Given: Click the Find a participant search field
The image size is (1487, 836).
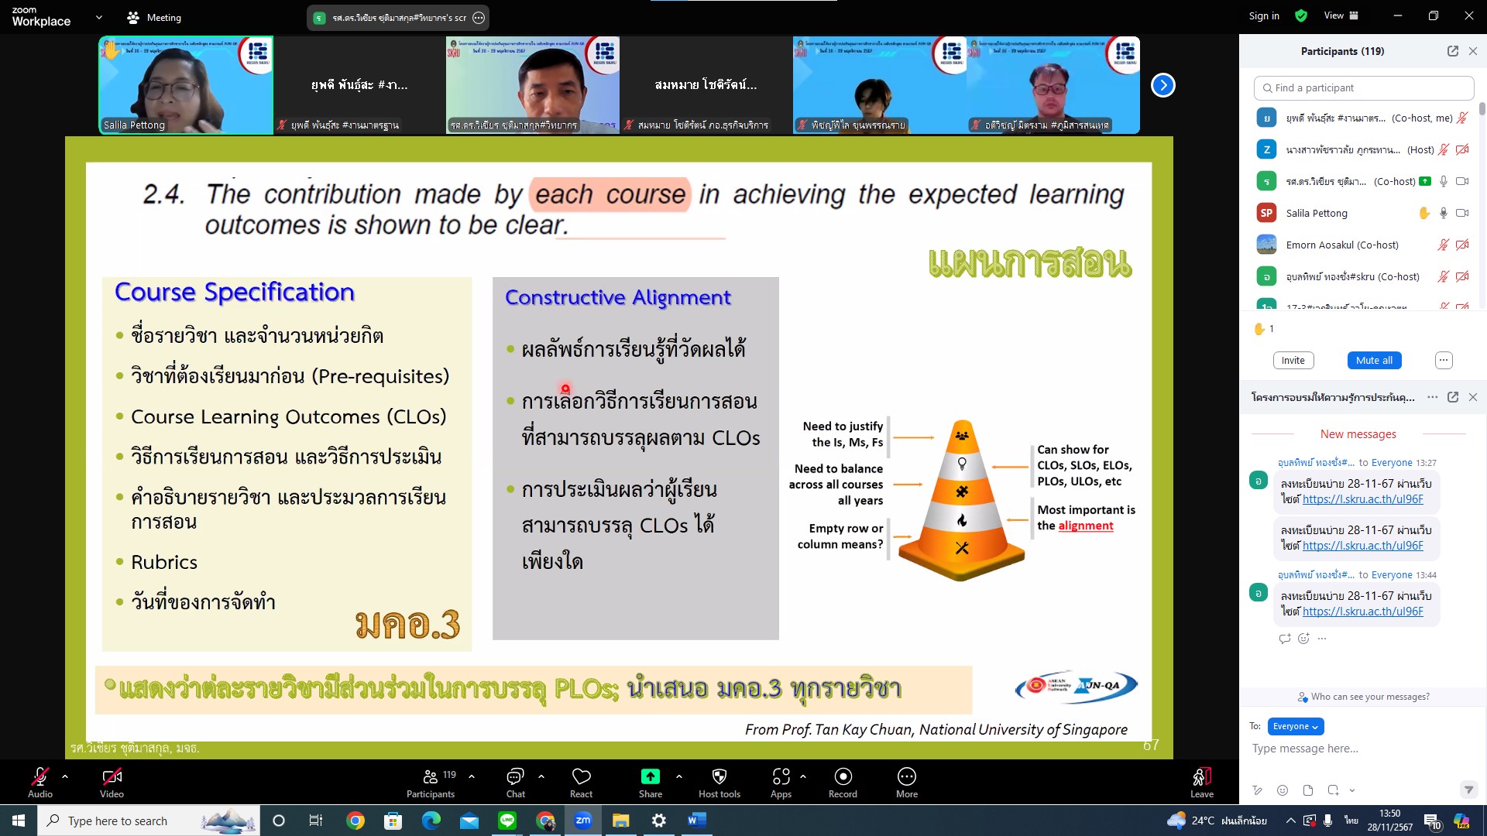Looking at the screenshot, I should pyautogui.click(x=1363, y=88).
